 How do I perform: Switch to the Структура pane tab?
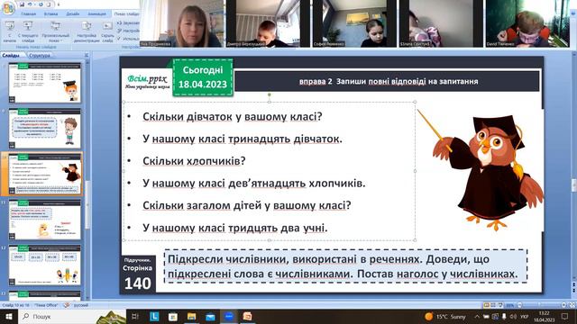[40, 56]
